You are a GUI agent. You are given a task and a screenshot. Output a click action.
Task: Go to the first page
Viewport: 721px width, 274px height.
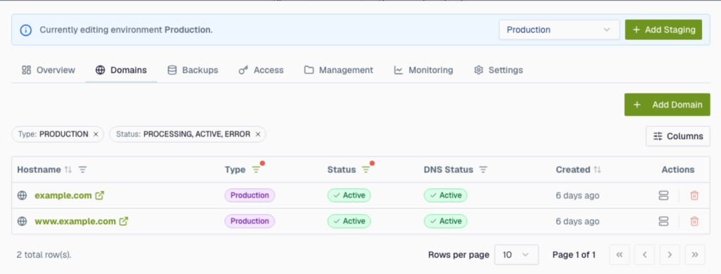[620, 255]
